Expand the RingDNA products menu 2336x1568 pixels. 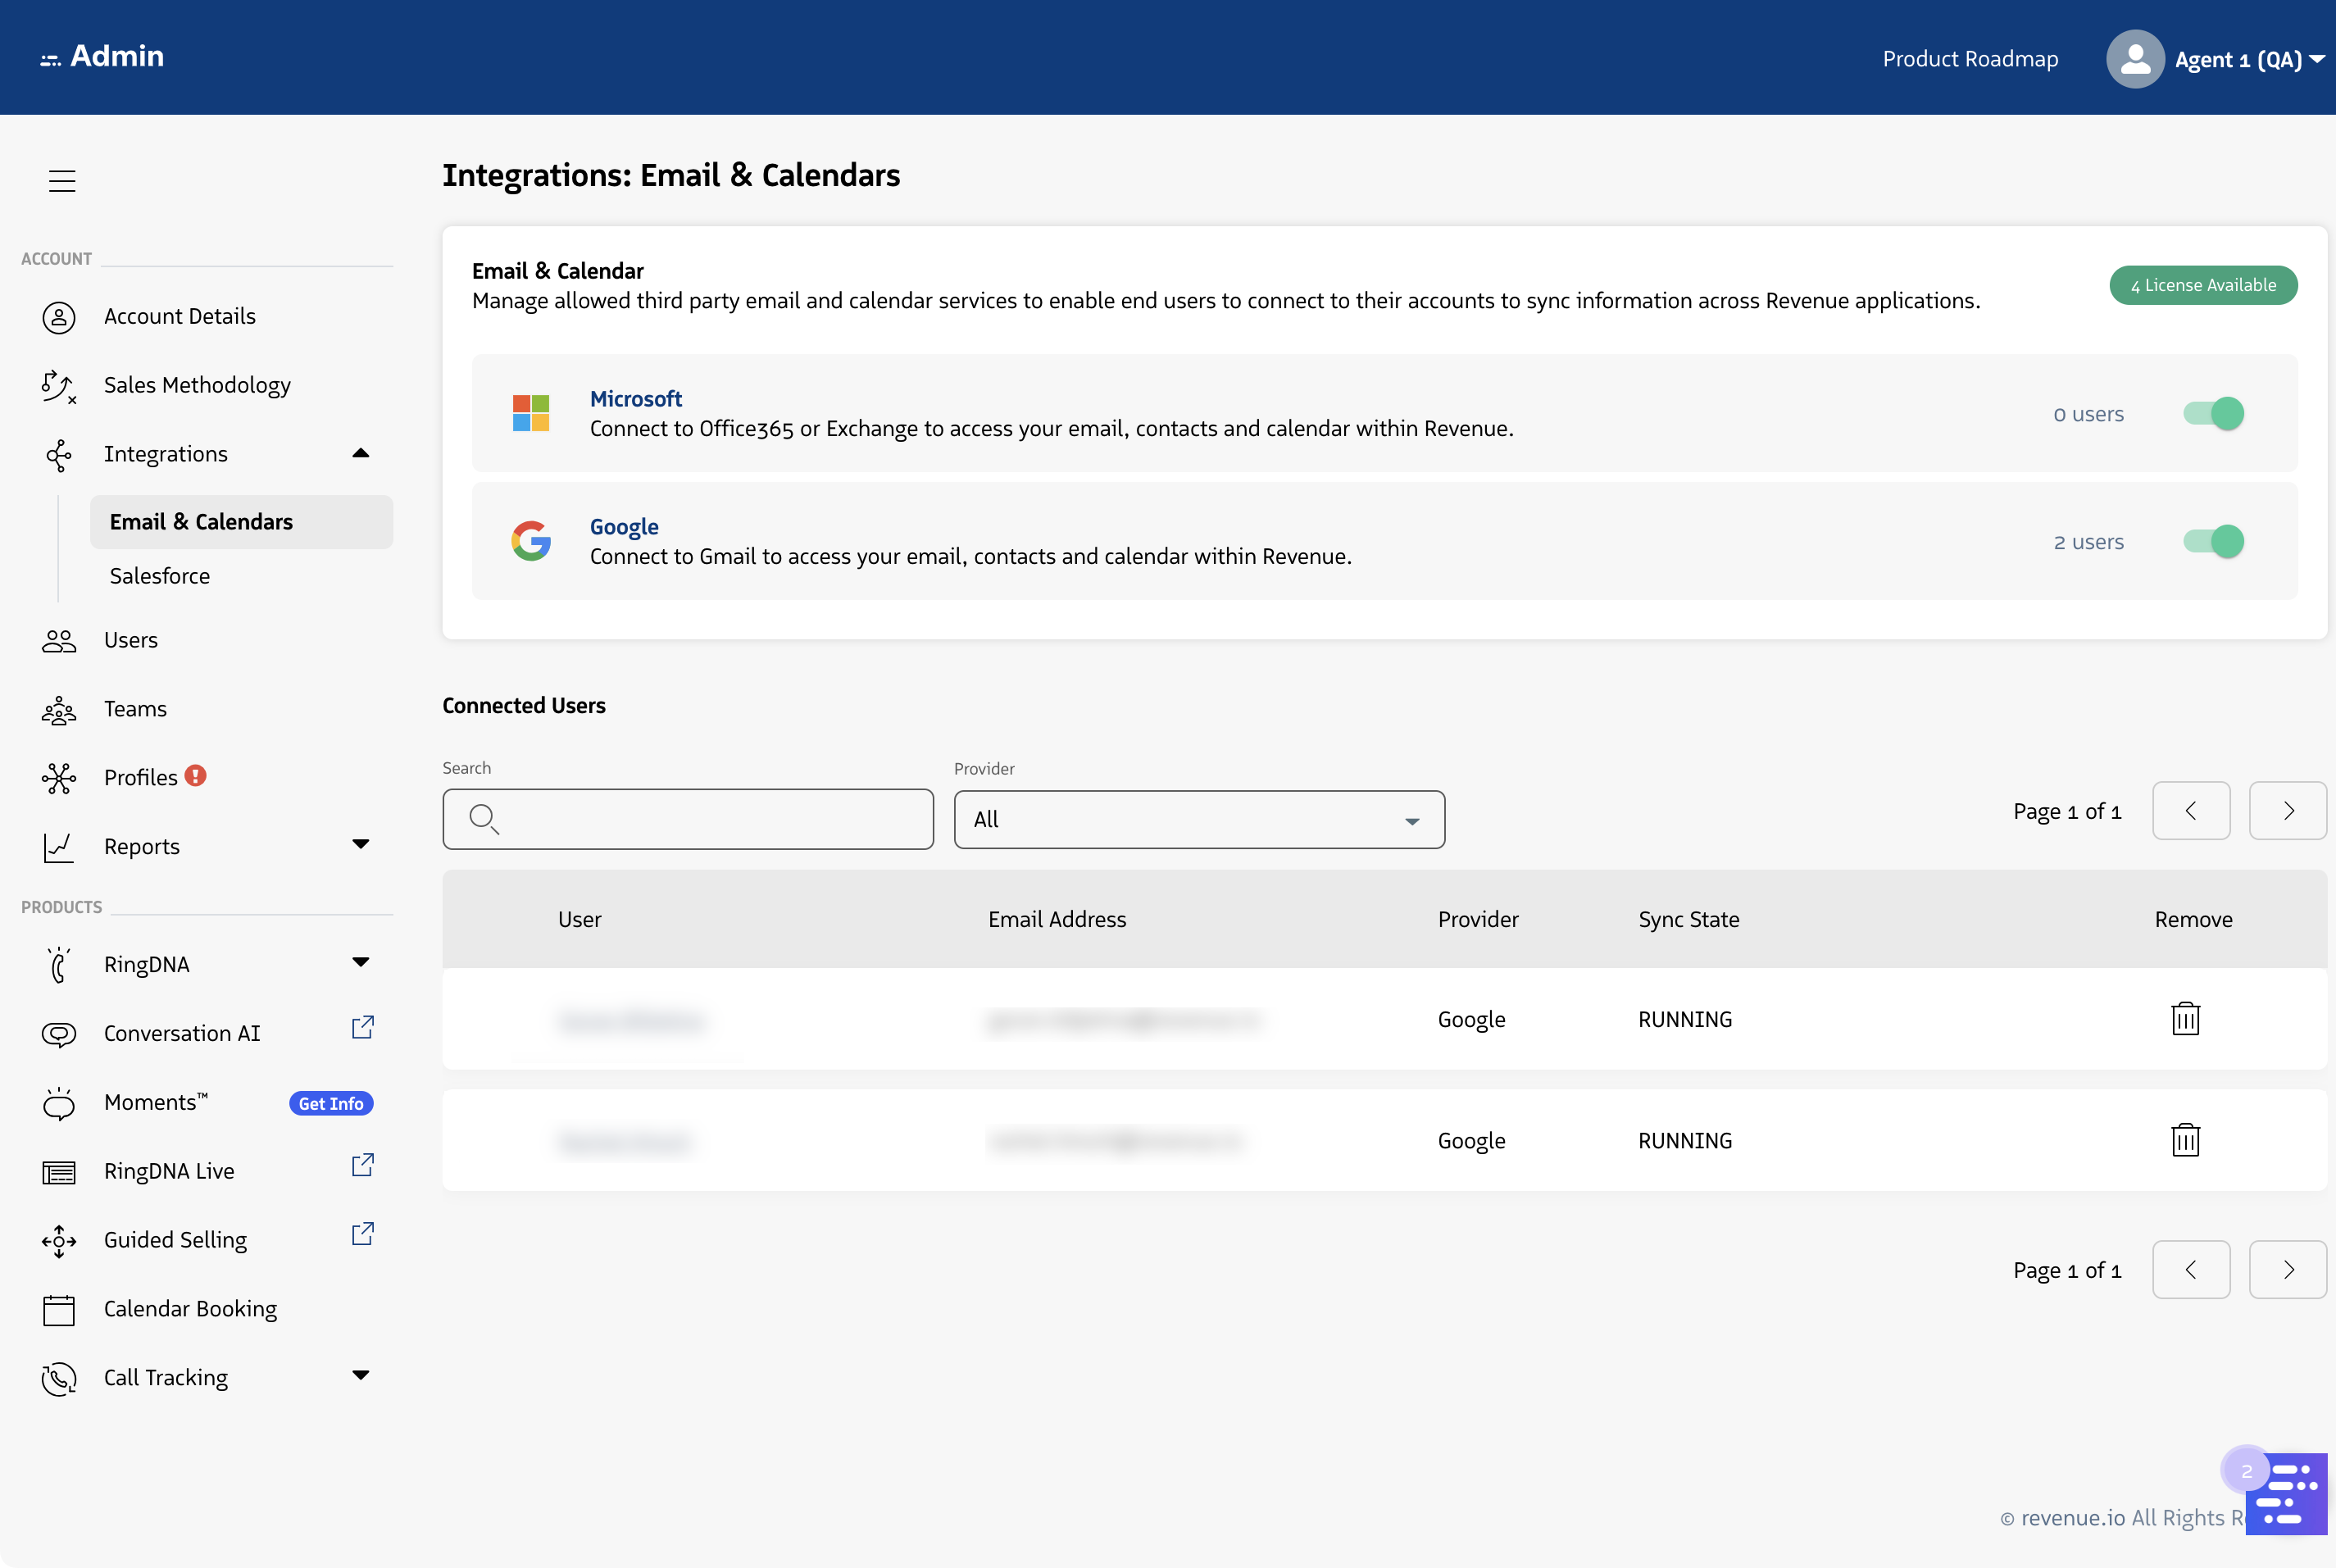pyautogui.click(x=361, y=964)
